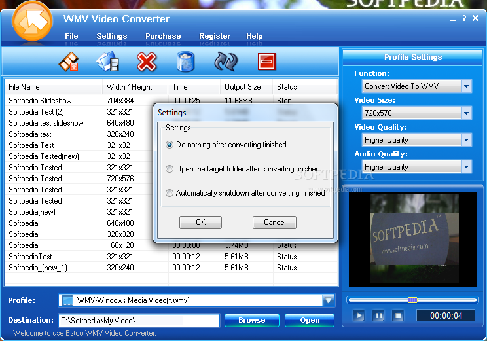The image size is (487, 341).
Task: Expand the Video Size dropdown
Action: [x=466, y=113]
